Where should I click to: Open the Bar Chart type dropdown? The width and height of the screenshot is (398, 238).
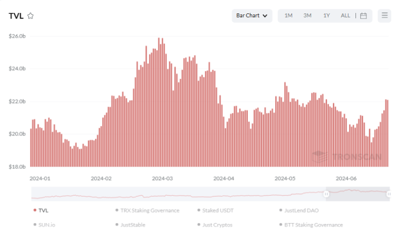[x=252, y=15]
